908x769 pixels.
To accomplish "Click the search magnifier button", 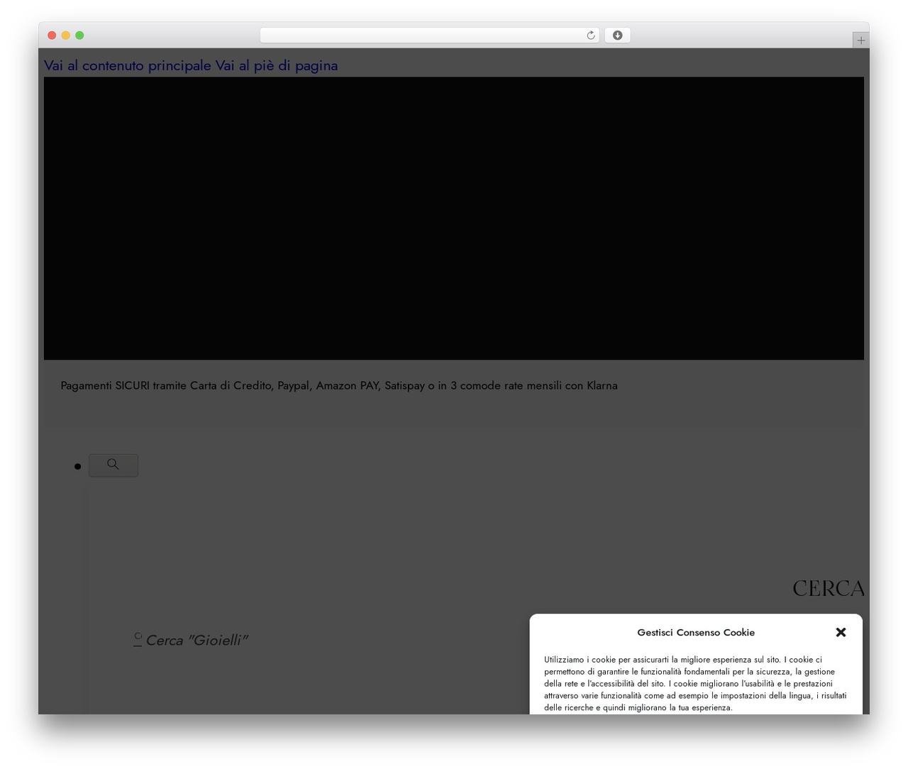I will (x=113, y=465).
